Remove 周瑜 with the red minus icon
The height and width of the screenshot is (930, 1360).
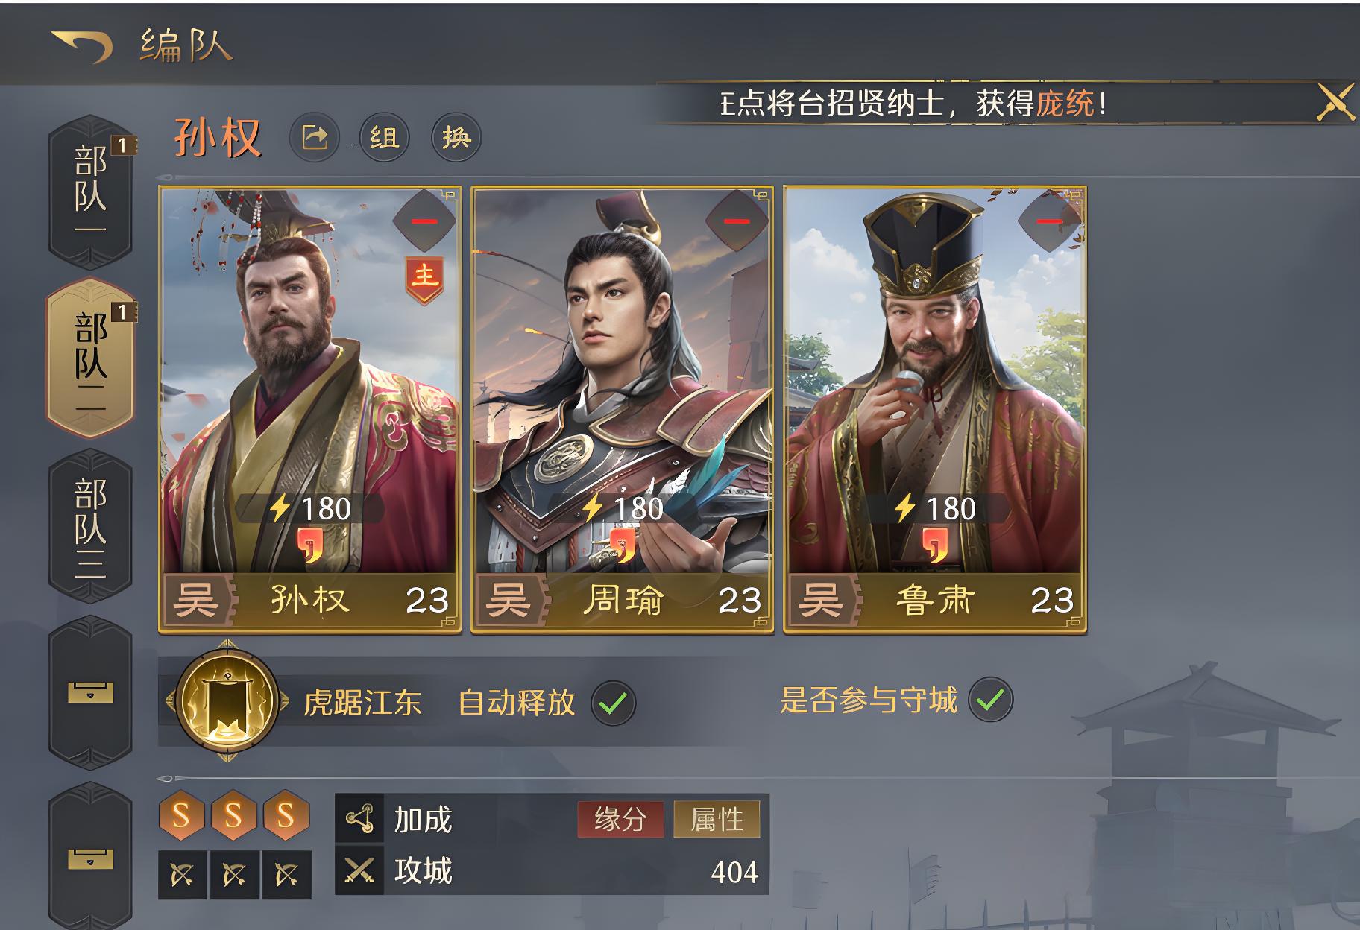[x=737, y=221]
